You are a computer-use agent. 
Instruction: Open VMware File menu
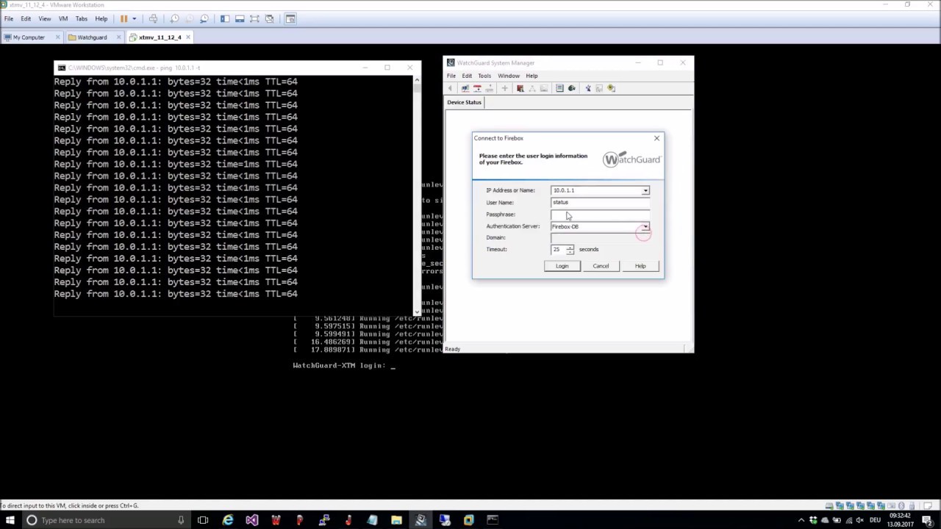click(x=9, y=18)
